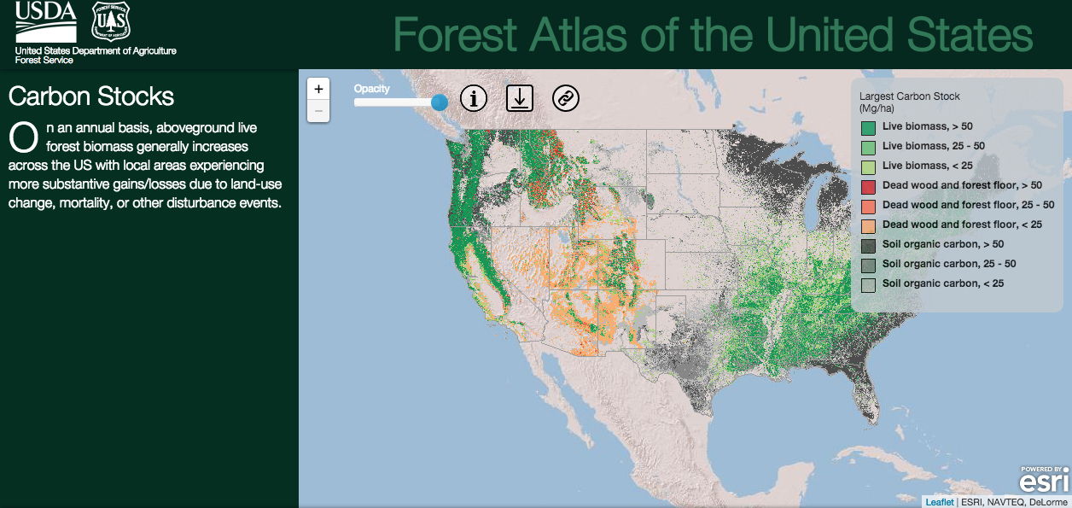1072x508 pixels.
Task: Click the Forest Service shield logo
Action: pos(111,22)
